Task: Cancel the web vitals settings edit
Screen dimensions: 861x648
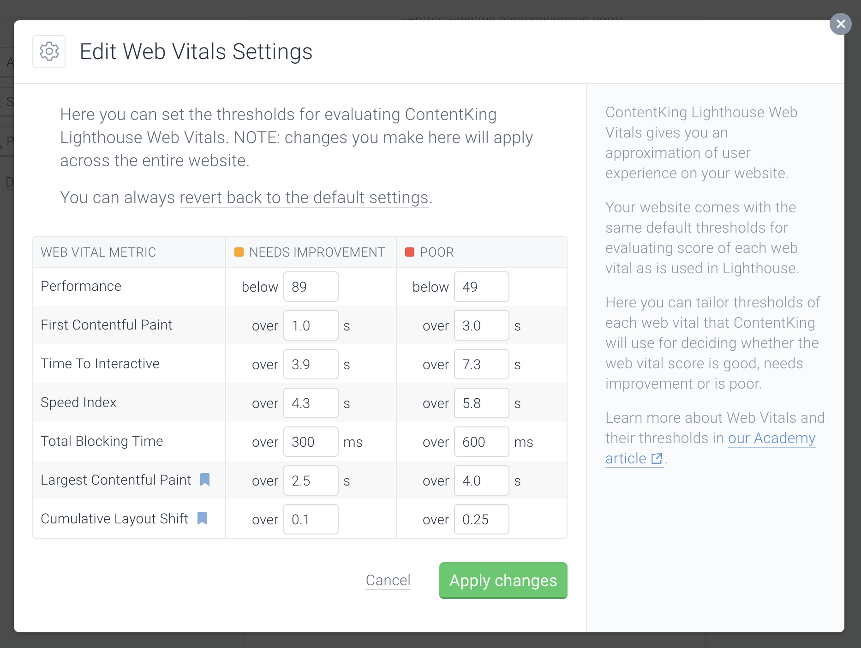Action: (388, 580)
